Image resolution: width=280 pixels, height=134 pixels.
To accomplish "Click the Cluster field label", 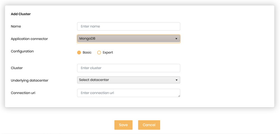I will pos(17,68).
